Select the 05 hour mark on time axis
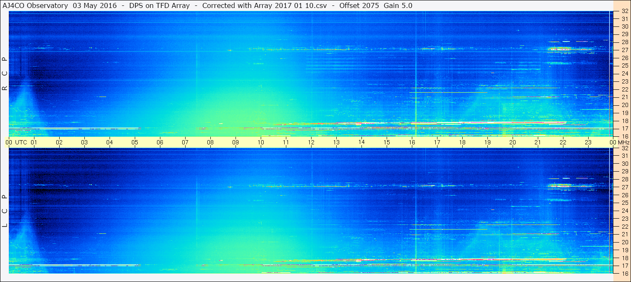The height and width of the screenshot is (282, 631). point(135,142)
